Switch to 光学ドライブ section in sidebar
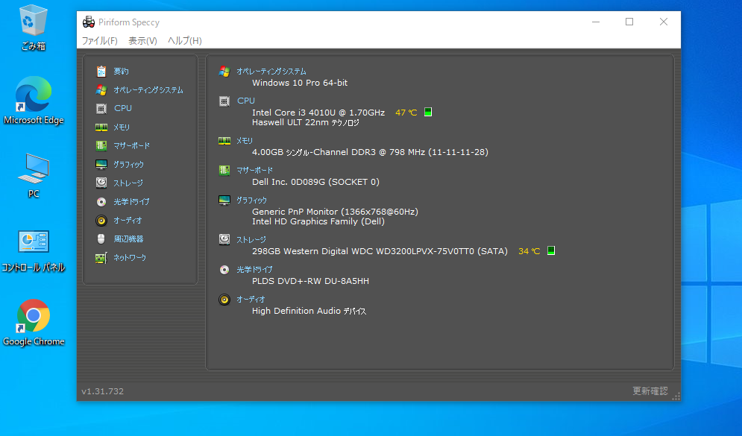 (131, 201)
